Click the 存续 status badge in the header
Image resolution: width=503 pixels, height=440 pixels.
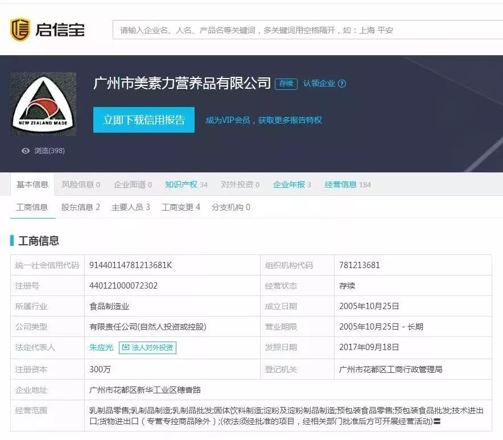coord(286,84)
